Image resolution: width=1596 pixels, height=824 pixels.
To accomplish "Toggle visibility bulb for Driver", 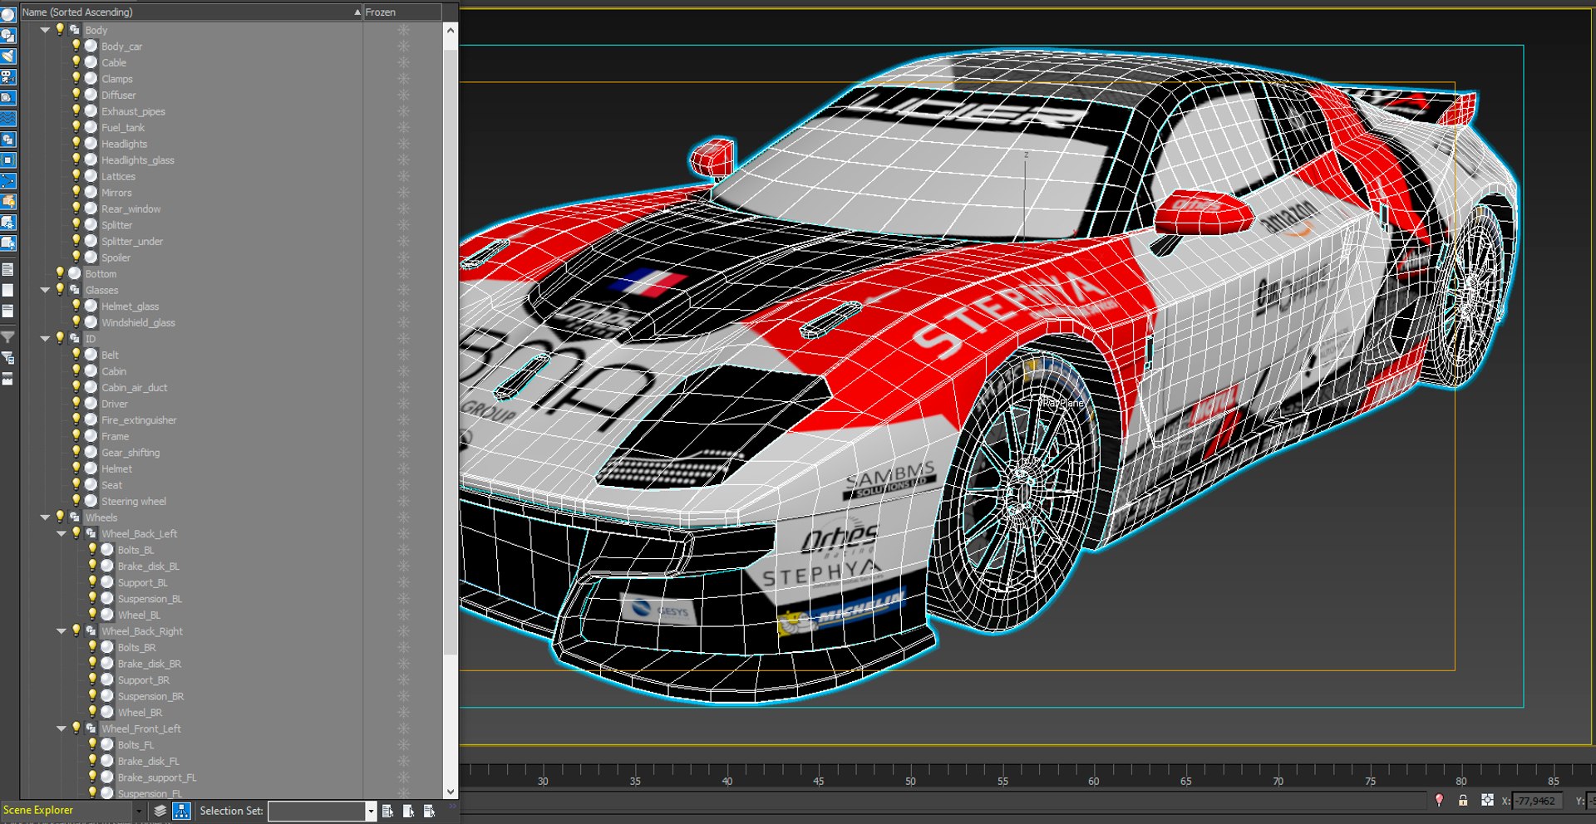I will (76, 404).
